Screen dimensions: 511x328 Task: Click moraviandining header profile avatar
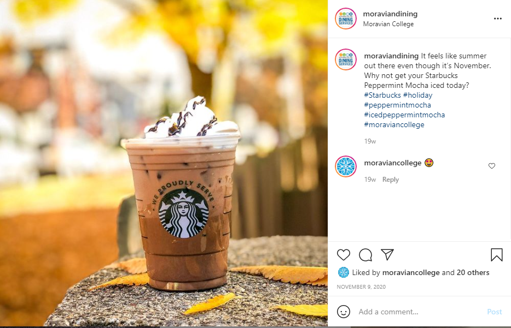(x=345, y=19)
